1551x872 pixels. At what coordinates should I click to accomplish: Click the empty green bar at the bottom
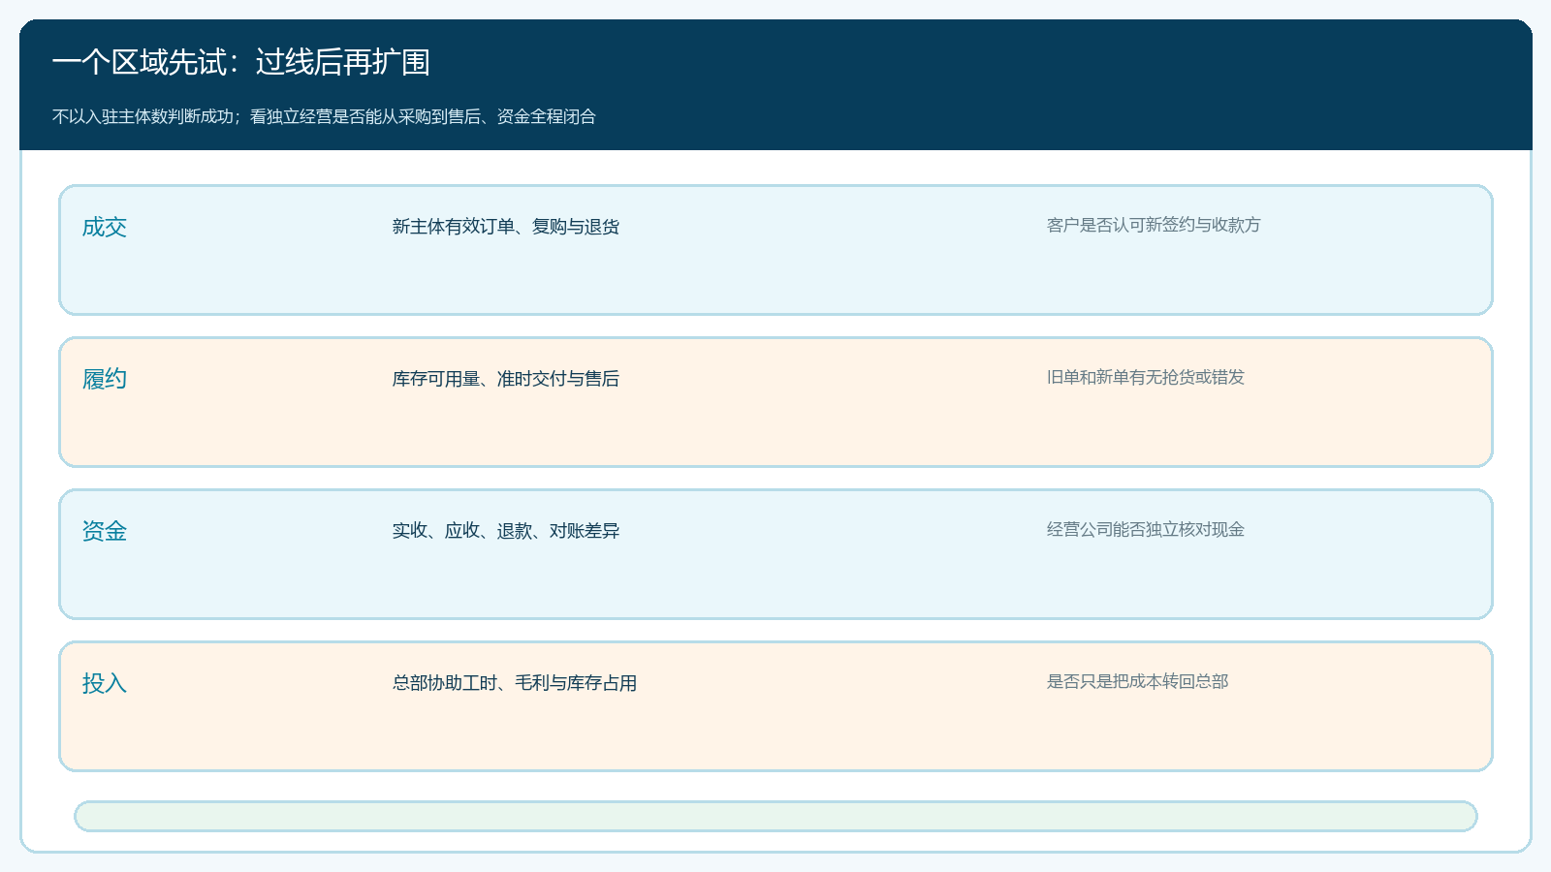(x=775, y=816)
